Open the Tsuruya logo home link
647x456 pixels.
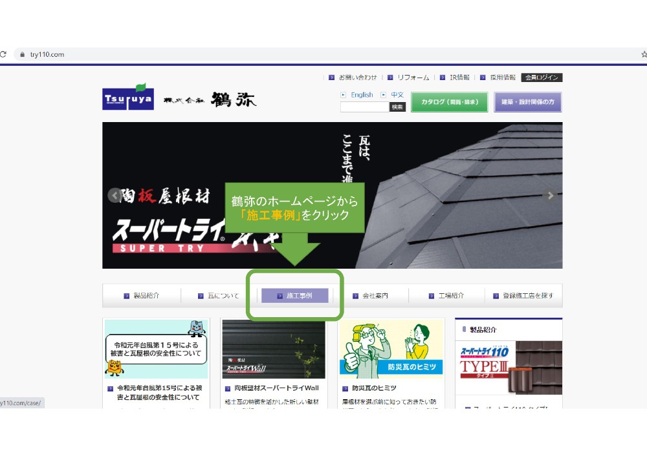pyautogui.click(x=128, y=98)
